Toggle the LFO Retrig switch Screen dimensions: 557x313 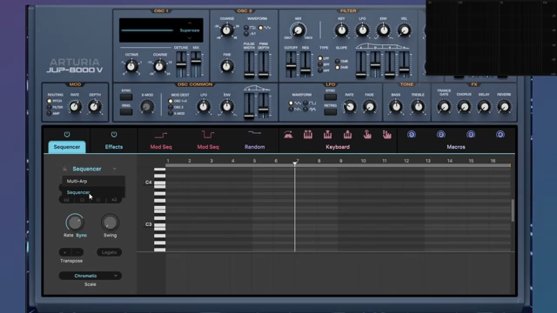330,112
